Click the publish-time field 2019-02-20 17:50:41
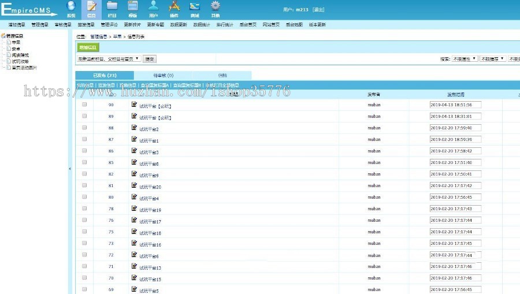Viewport: 520px width, 294px height. [x=455, y=174]
